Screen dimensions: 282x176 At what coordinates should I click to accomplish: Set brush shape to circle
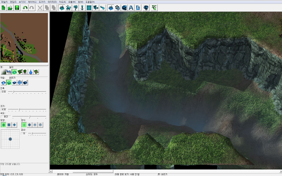(x=4, y=125)
